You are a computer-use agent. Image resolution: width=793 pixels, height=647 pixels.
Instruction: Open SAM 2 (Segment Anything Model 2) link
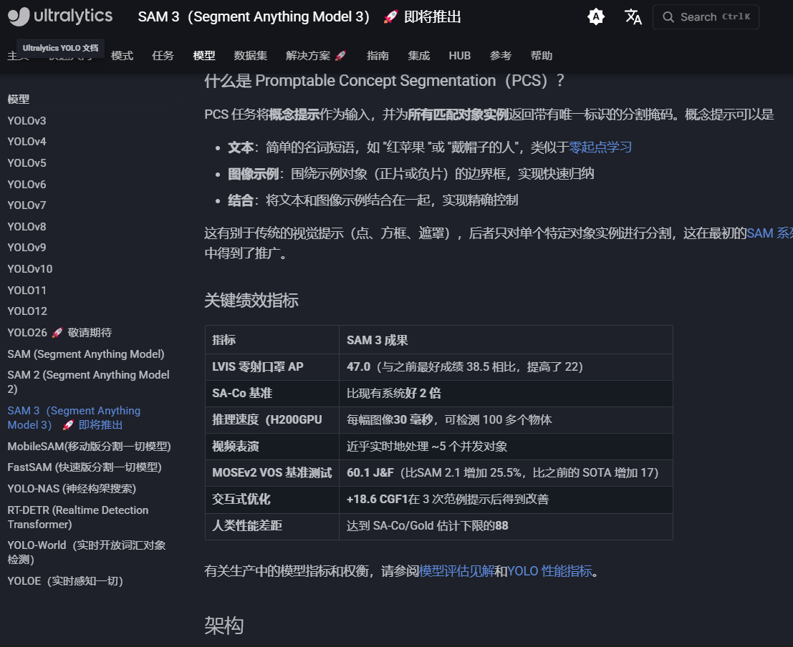(89, 381)
